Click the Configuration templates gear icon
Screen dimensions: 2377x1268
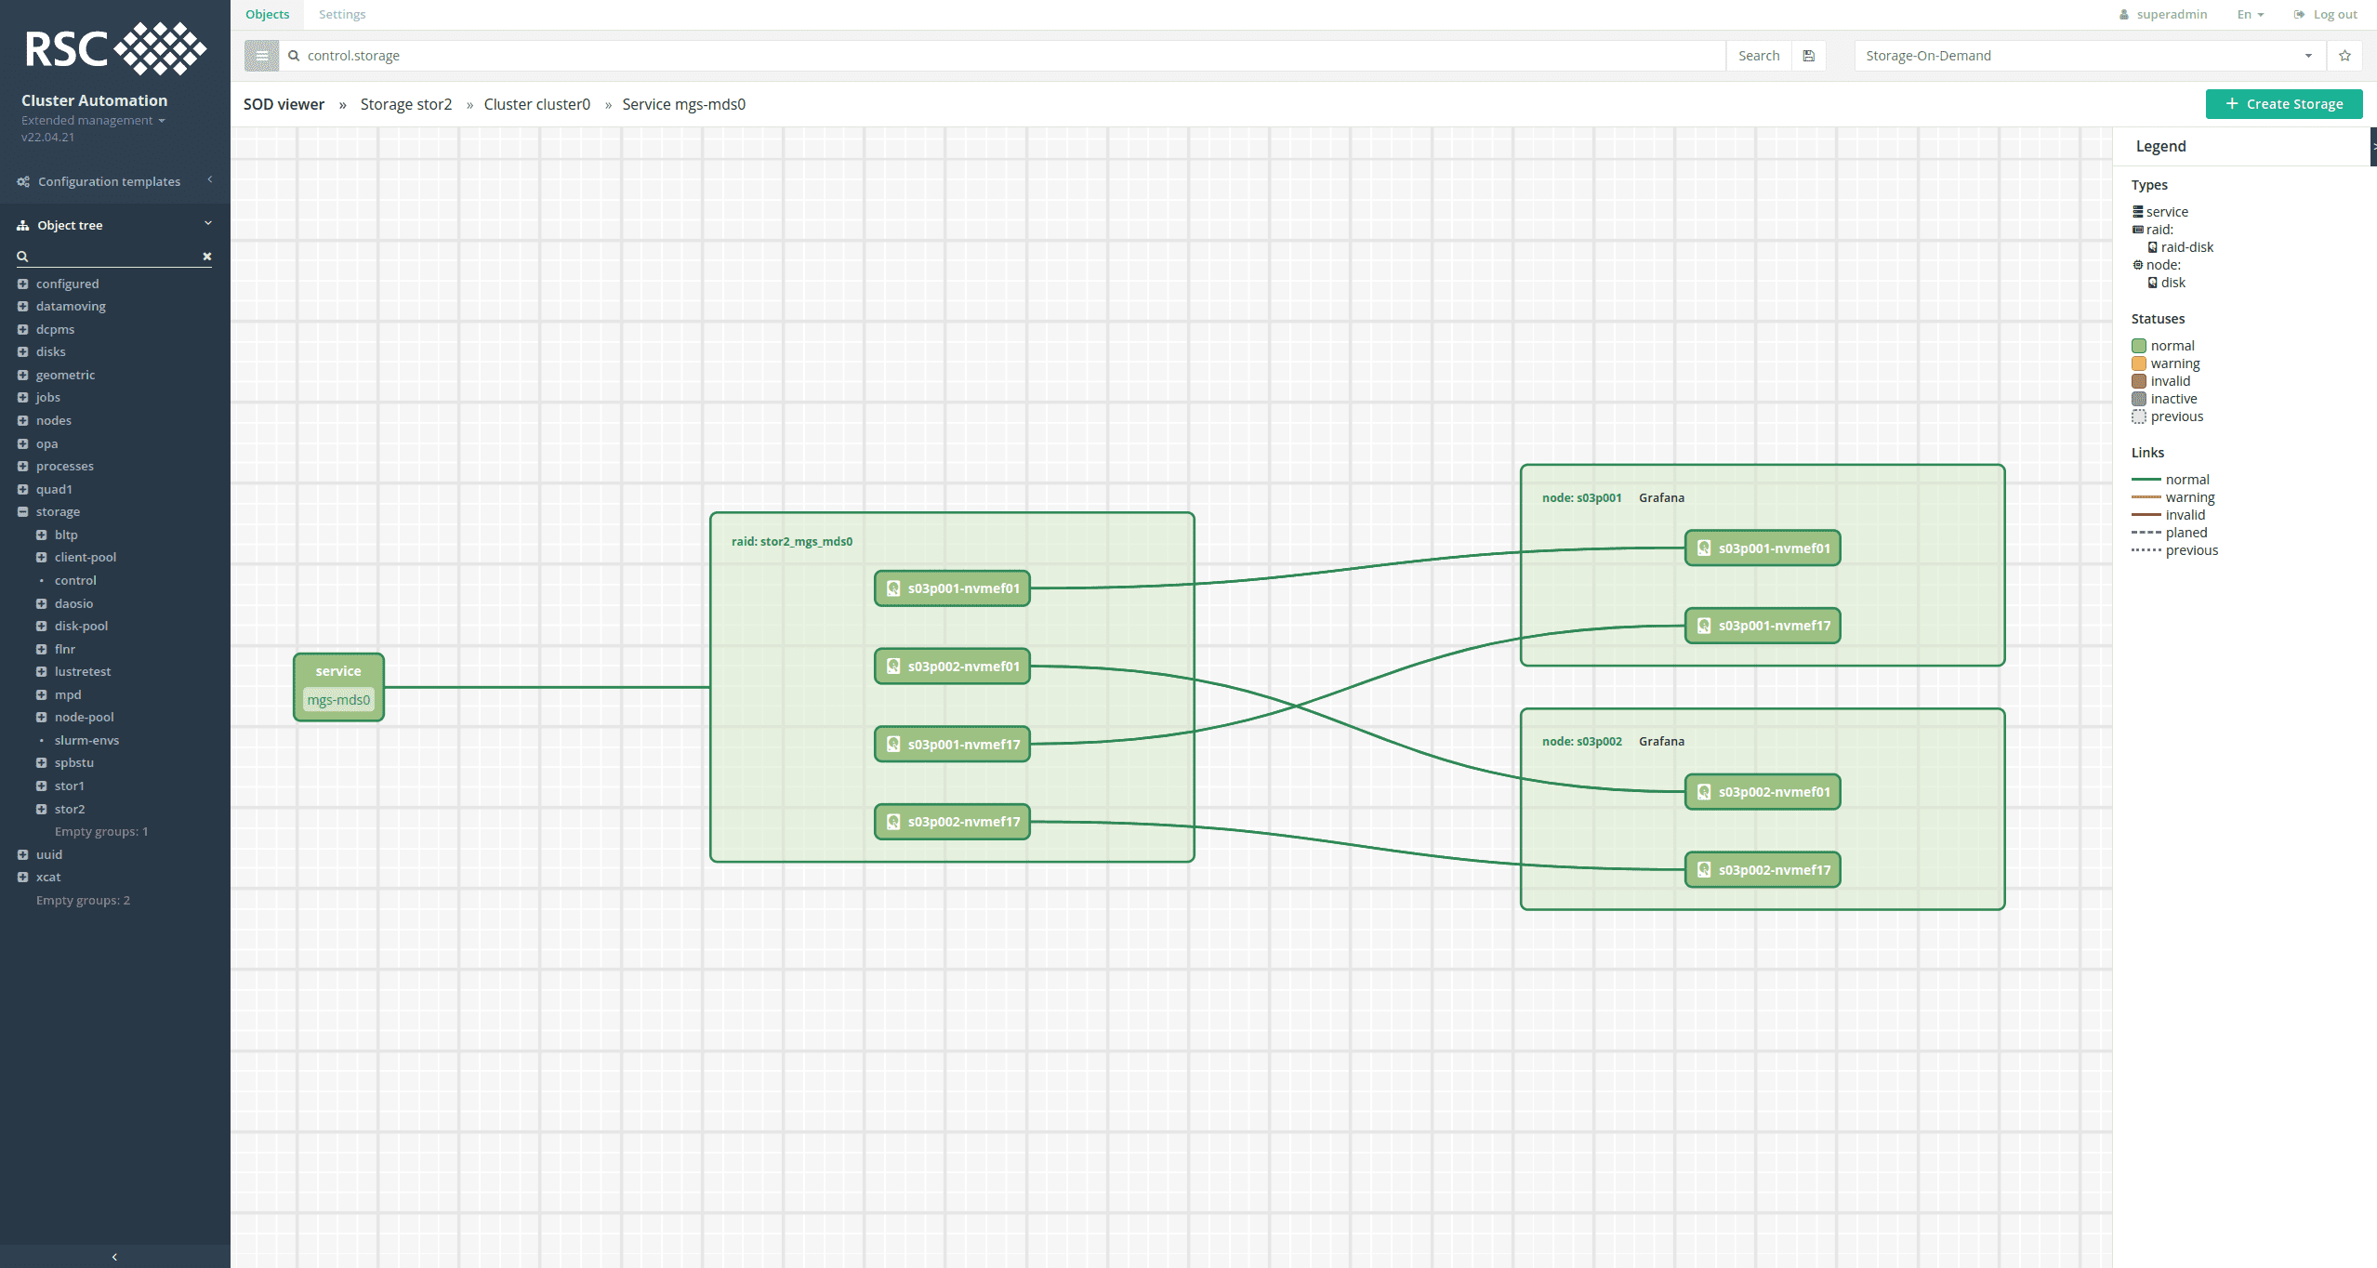click(x=22, y=180)
